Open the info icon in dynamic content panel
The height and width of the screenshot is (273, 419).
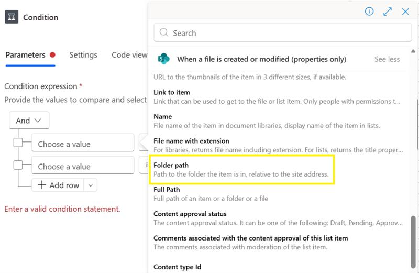click(x=369, y=11)
